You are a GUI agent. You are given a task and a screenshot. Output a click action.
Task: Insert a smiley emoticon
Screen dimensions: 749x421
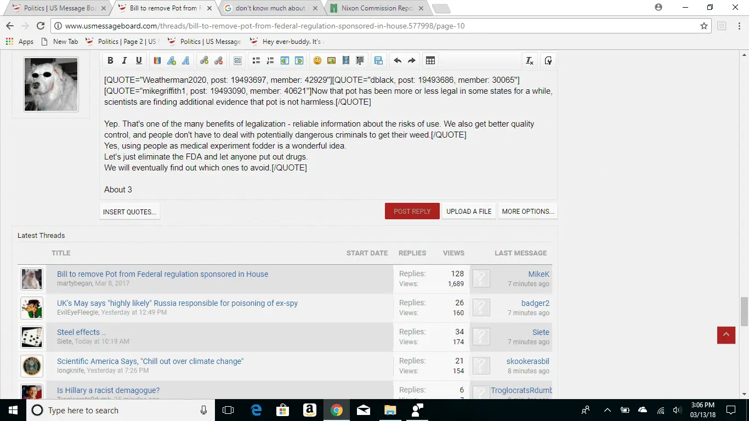(x=317, y=61)
